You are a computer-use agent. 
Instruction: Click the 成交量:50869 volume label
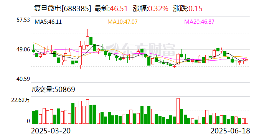pyautogui.click(x=53, y=89)
